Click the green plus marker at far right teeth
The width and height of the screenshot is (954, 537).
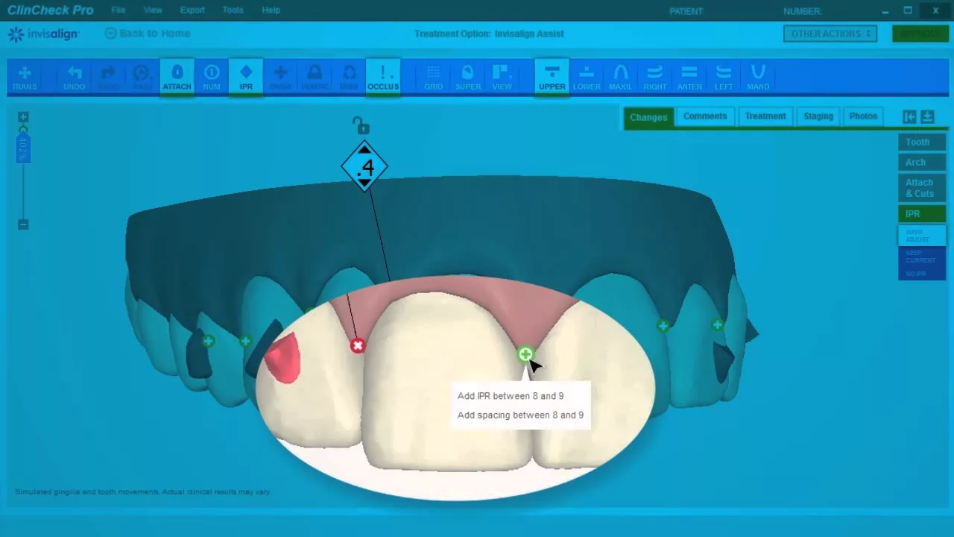click(717, 324)
